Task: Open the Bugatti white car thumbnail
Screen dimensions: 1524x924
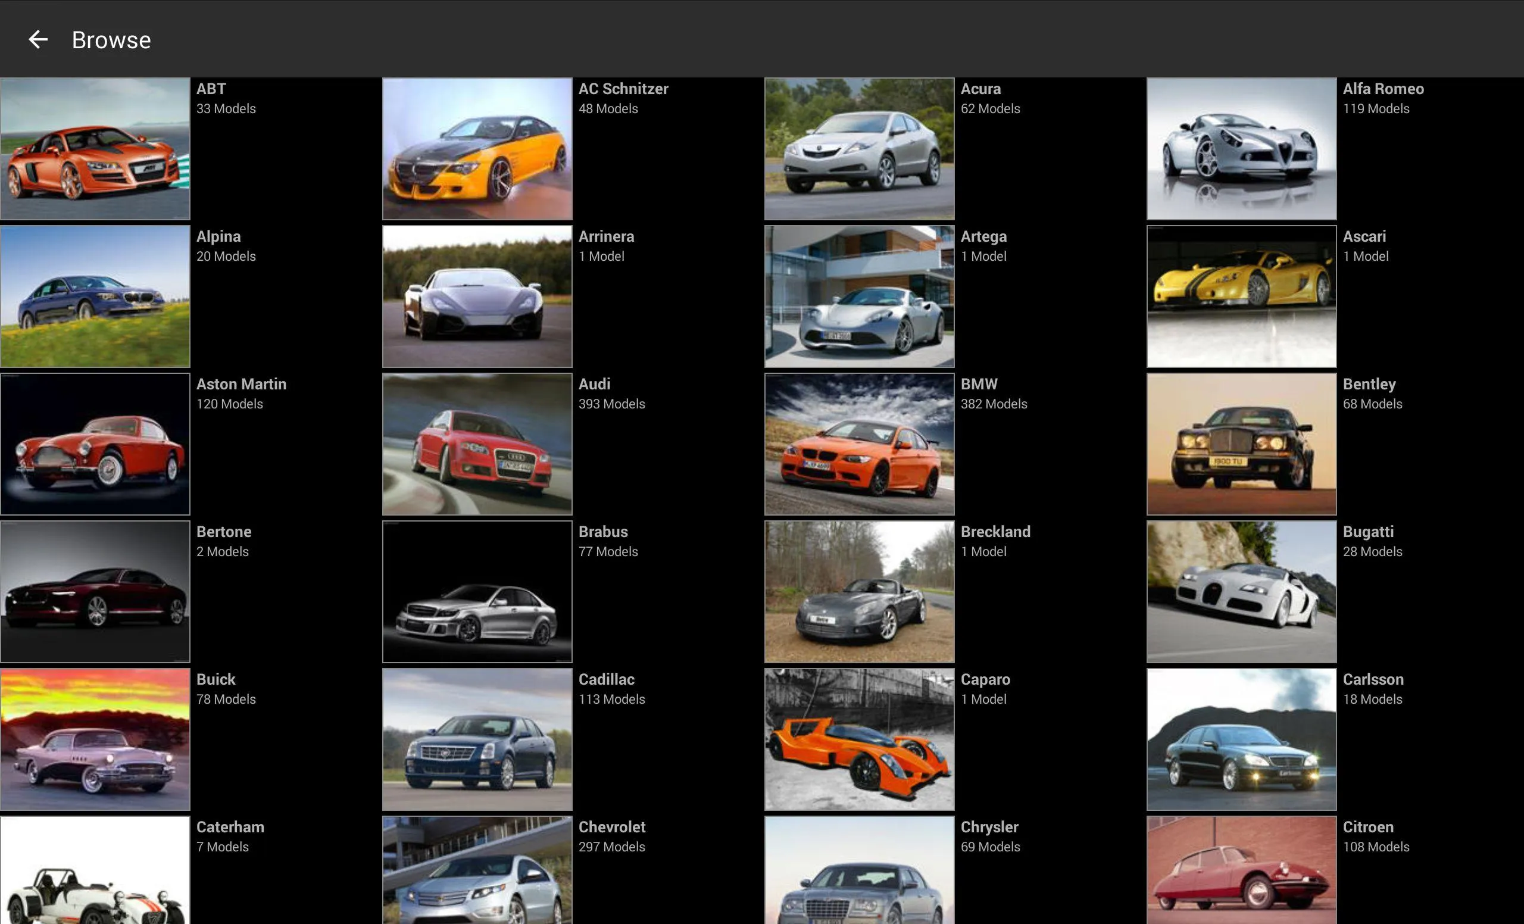Action: (1242, 592)
